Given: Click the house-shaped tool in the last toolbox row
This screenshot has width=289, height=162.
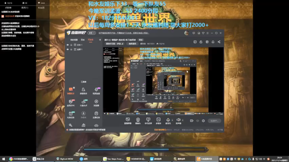Looking at the screenshot, I should pyautogui.click(x=83, y=125).
